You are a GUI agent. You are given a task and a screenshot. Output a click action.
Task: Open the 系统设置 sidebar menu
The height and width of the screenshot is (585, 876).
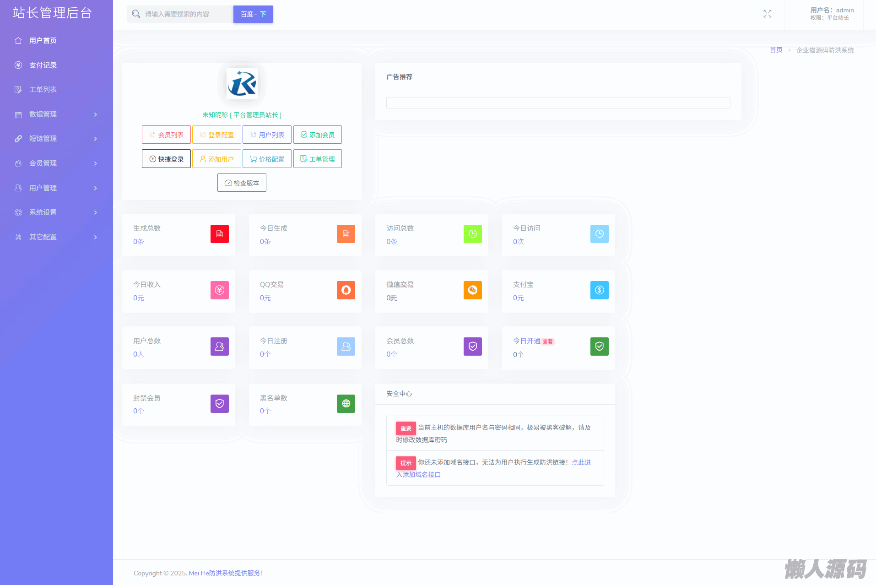56,212
